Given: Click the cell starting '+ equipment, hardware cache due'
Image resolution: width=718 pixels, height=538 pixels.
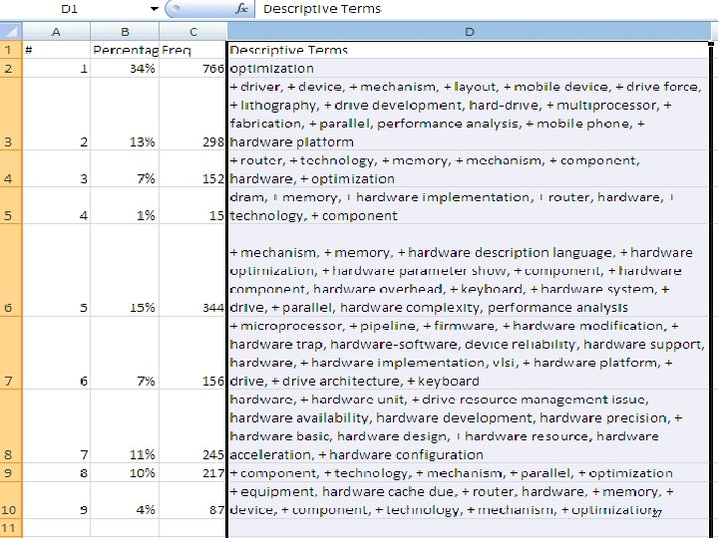Looking at the screenshot, I should click(x=469, y=500).
